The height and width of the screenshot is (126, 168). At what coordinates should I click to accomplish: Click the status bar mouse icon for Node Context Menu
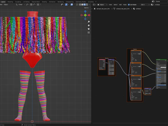click(22, 125)
